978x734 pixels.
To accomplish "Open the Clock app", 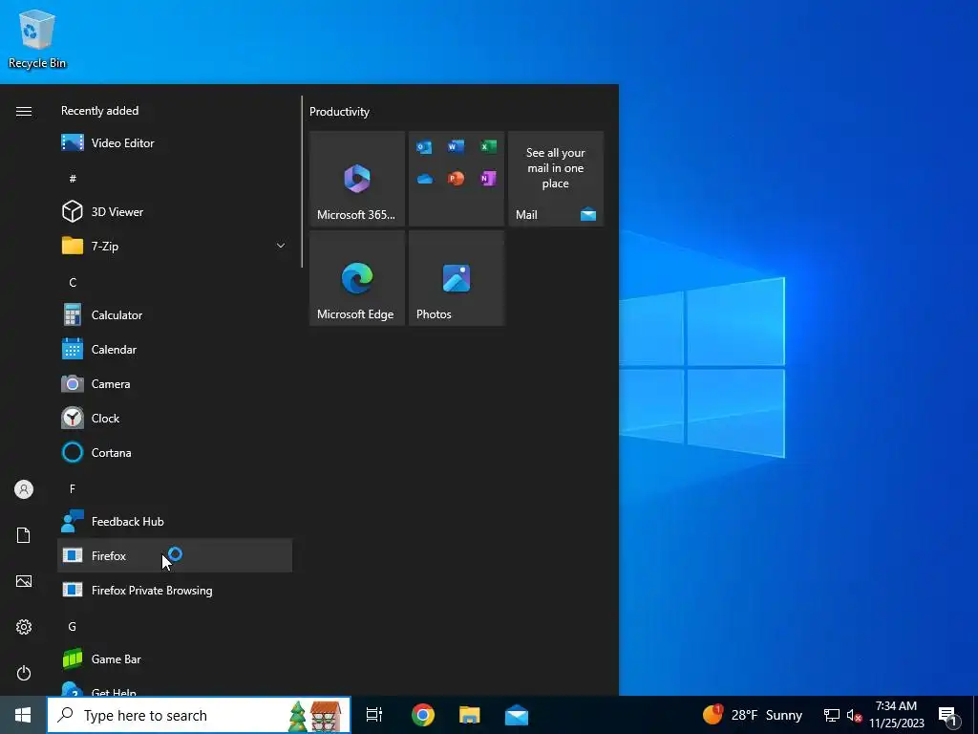I will (175, 419).
